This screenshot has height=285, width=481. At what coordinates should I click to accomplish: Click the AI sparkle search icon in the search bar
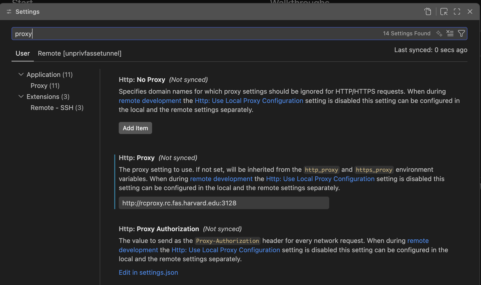click(439, 33)
